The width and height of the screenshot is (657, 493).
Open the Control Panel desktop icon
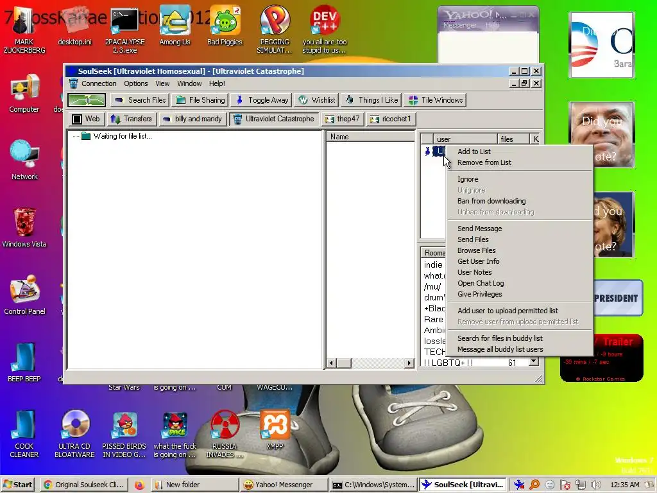(24, 295)
